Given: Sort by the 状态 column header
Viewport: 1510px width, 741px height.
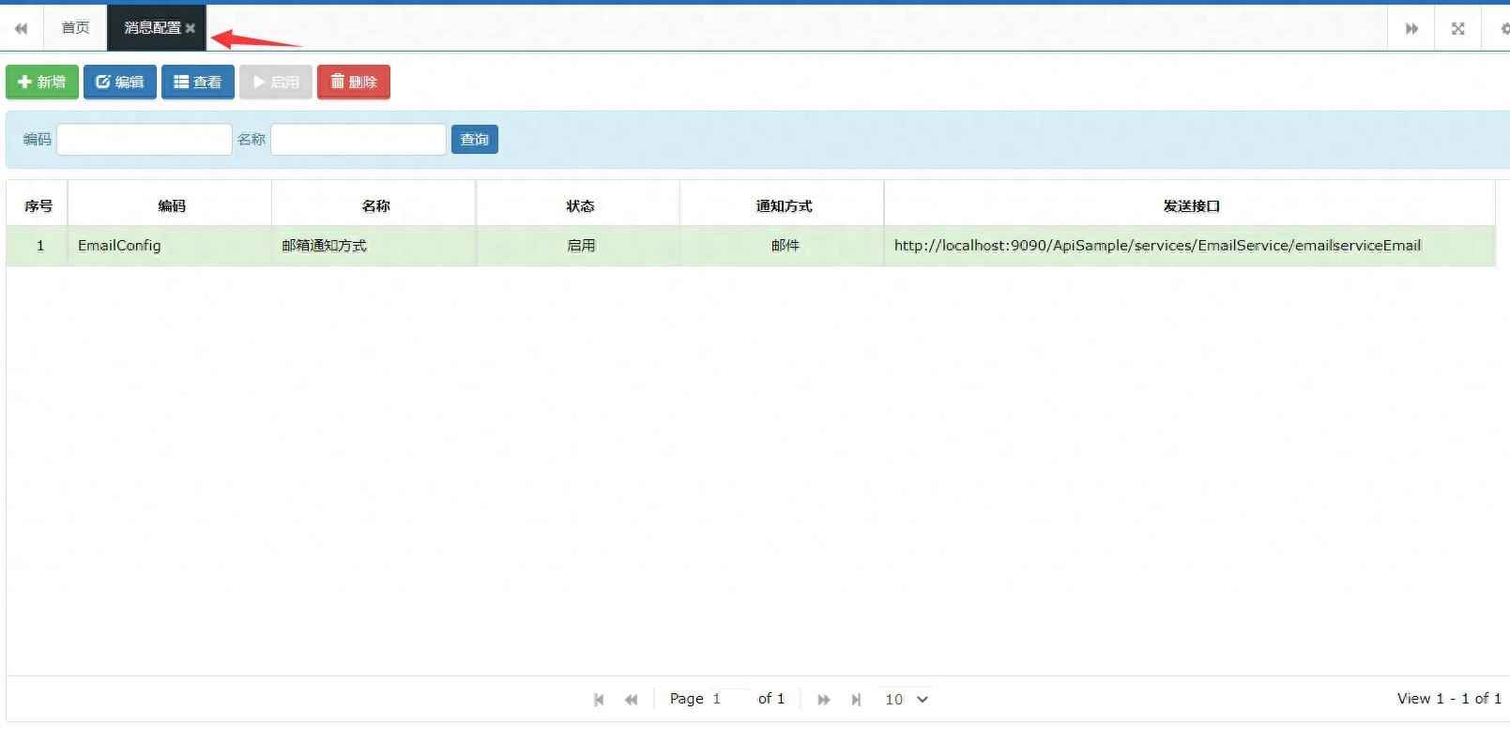Looking at the screenshot, I should pyautogui.click(x=579, y=205).
